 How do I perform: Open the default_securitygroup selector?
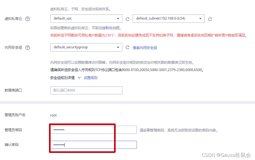[84, 48]
